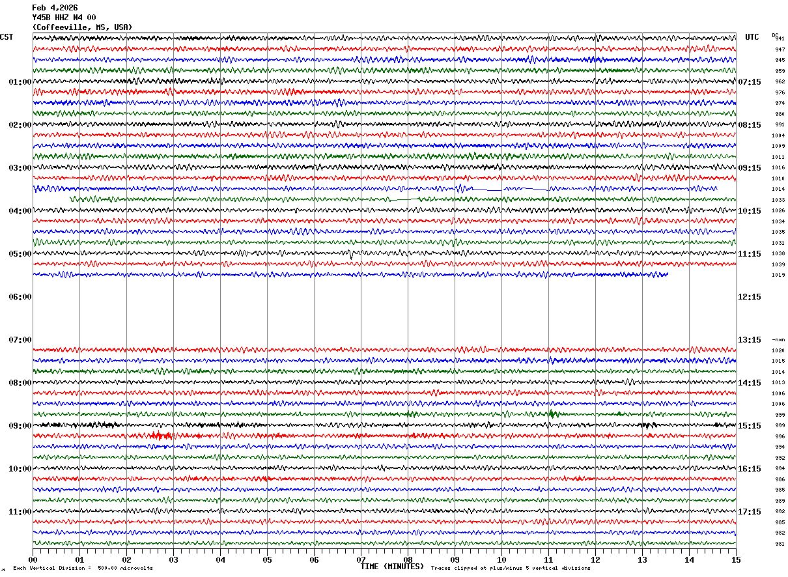Click the Y45B HHZ N4 00 station title

64,18
